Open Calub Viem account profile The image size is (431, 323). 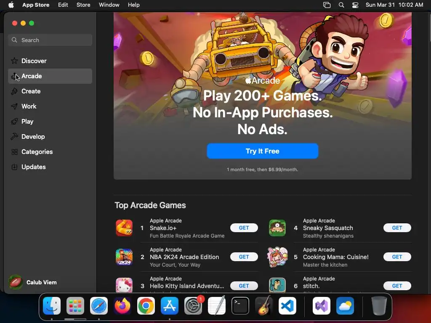(33, 282)
